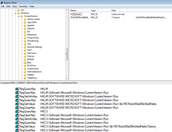Click the RegSetValue icon for the HKLM Run entry
This screenshot has height=132, width=172.
[17, 104]
